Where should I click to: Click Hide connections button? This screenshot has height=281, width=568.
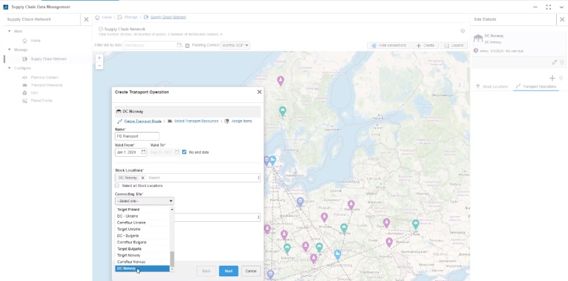[x=389, y=46]
